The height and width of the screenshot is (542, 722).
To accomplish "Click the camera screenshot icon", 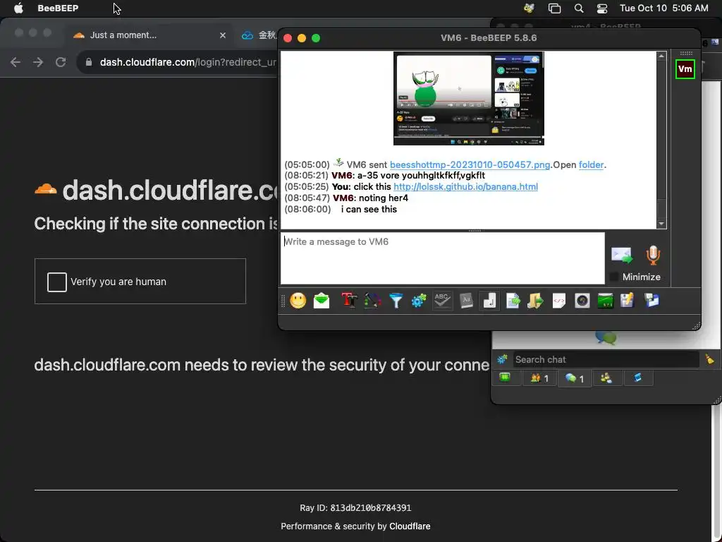I will tap(582, 301).
